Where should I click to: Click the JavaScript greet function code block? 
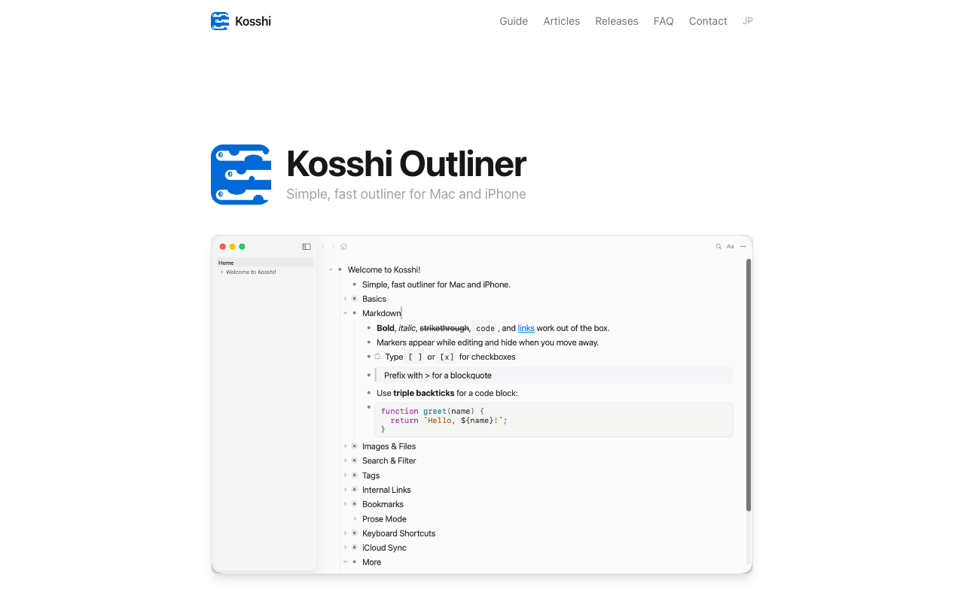click(x=554, y=420)
